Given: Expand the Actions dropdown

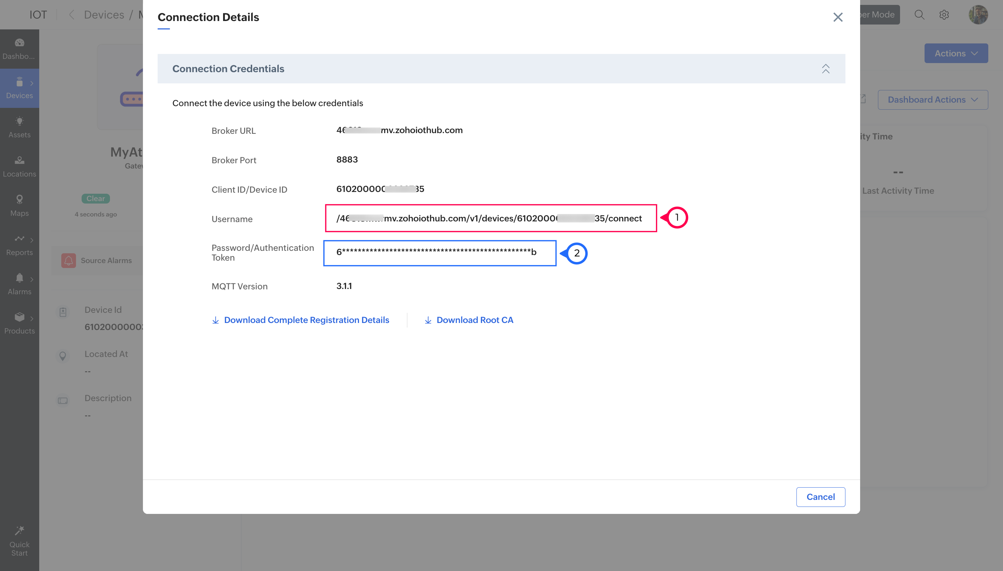Looking at the screenshot, I should pyautogui.click(x=956, y=53).
